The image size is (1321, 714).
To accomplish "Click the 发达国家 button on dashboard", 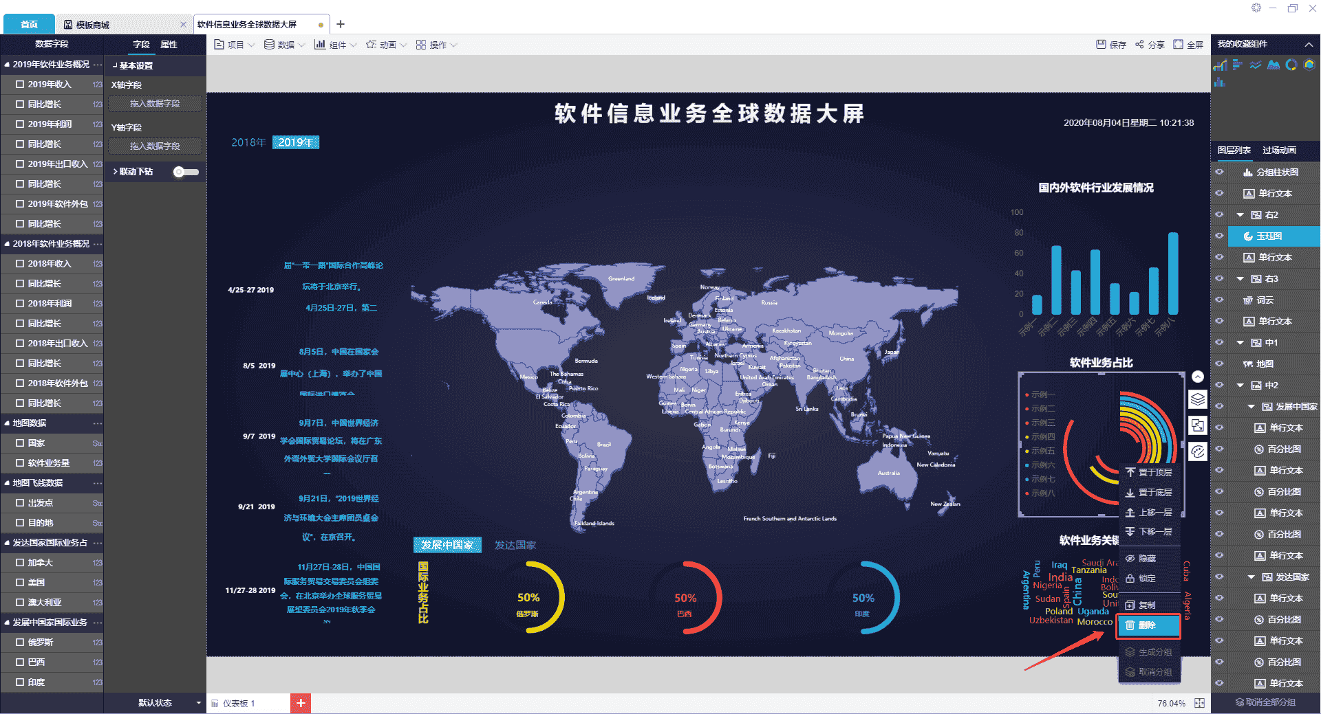I will pos(515,545).
